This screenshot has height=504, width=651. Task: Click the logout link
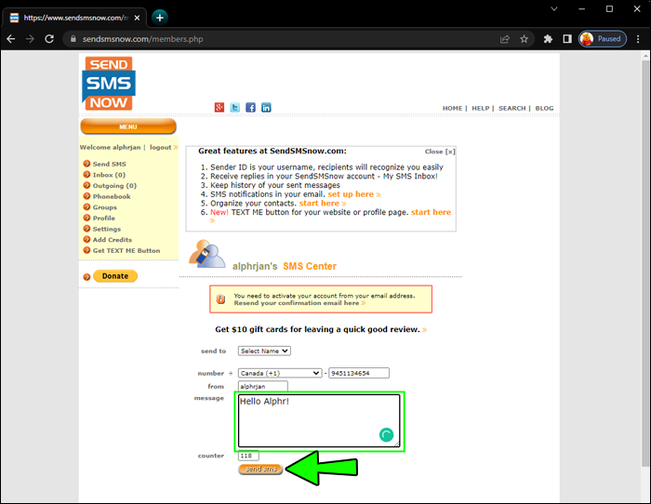pos(161,147)
